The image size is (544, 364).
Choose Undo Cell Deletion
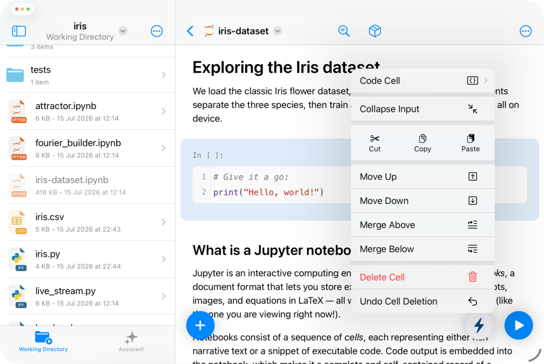pos(423,302)
